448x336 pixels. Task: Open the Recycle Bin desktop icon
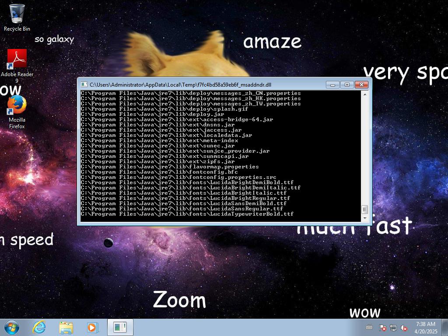(17, 17)
